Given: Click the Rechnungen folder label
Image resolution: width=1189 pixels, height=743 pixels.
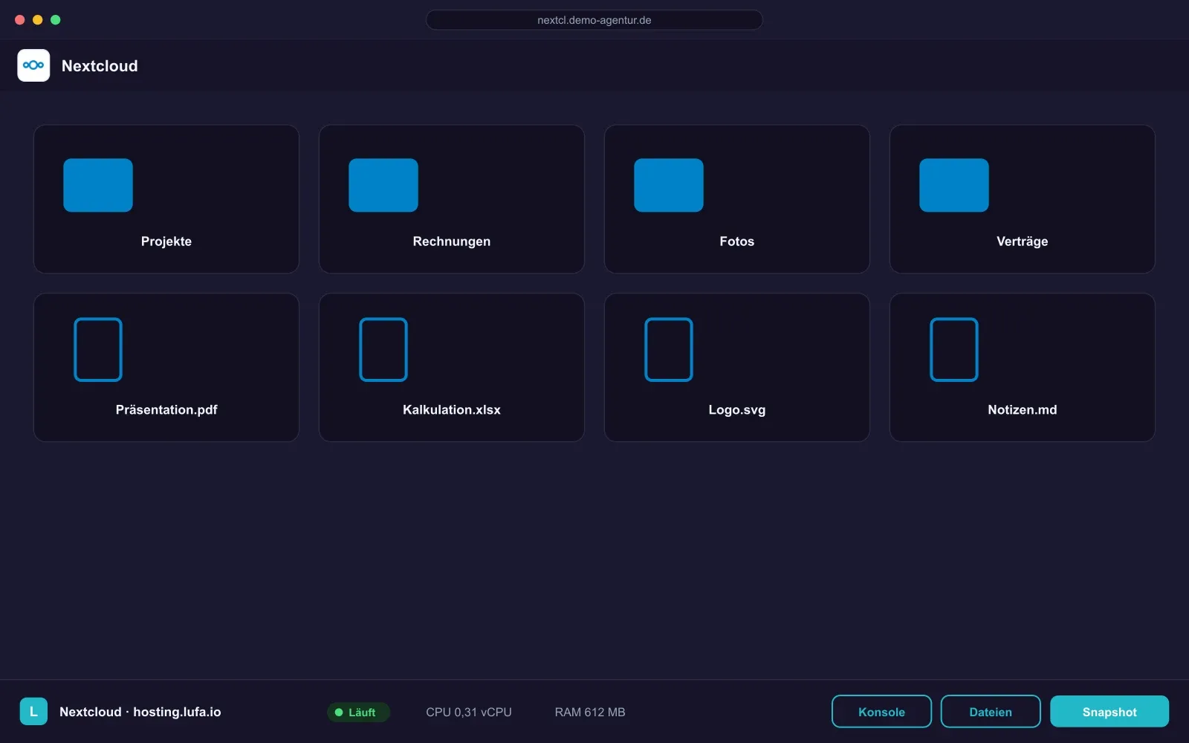Looking at the screenshot, I should [452, 241].
